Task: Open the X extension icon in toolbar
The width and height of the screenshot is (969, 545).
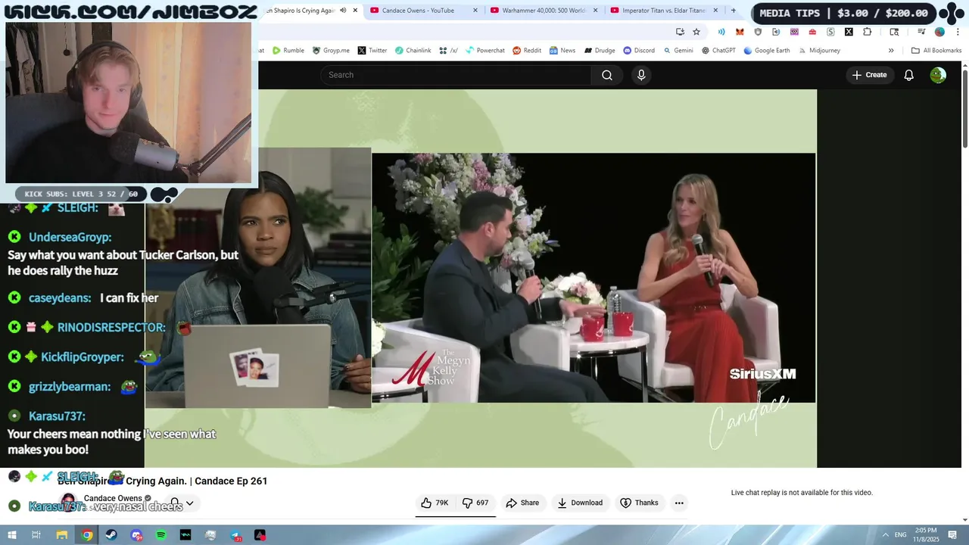Action: (849, 32)
